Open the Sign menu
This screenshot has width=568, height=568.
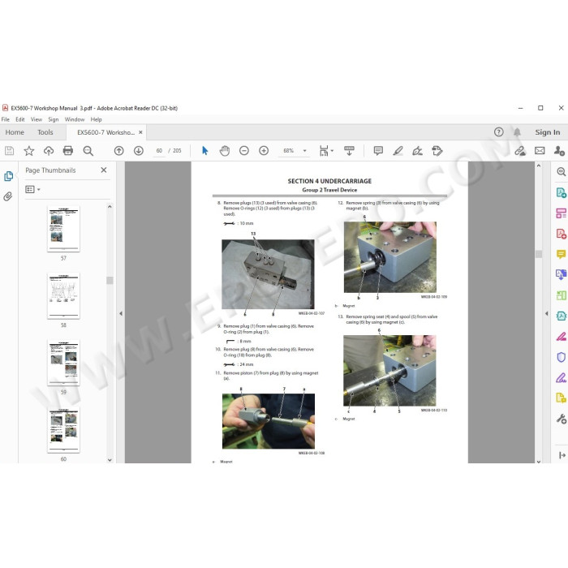coord(54,119)
